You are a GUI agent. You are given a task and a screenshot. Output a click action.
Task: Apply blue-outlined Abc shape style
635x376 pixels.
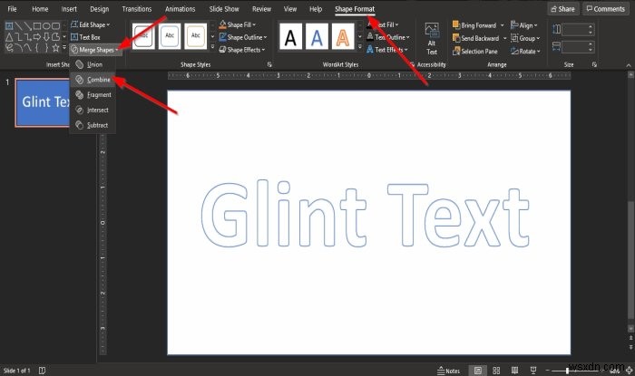pos(170,36)
